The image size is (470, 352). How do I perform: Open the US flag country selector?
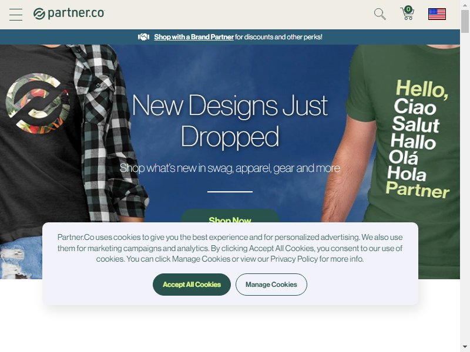[x=437, y=14]
